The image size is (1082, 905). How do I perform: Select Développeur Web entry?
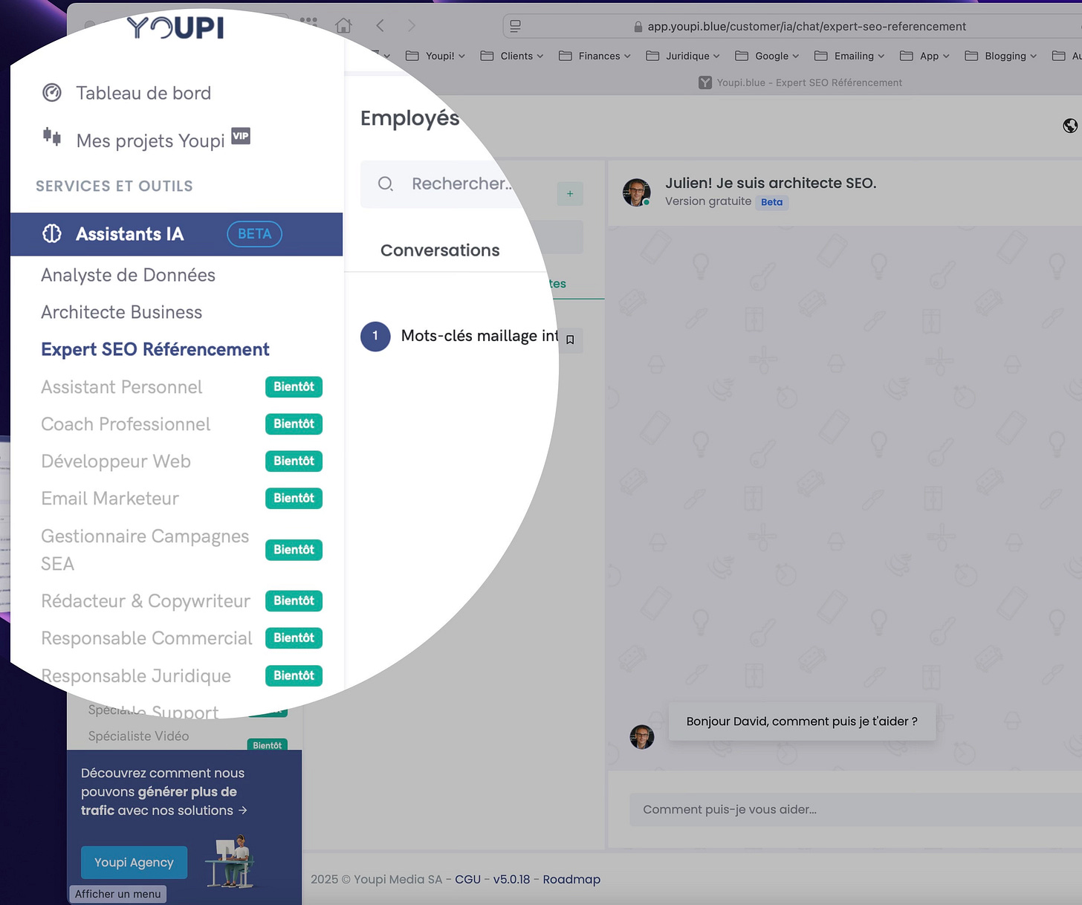coord(116,461)
